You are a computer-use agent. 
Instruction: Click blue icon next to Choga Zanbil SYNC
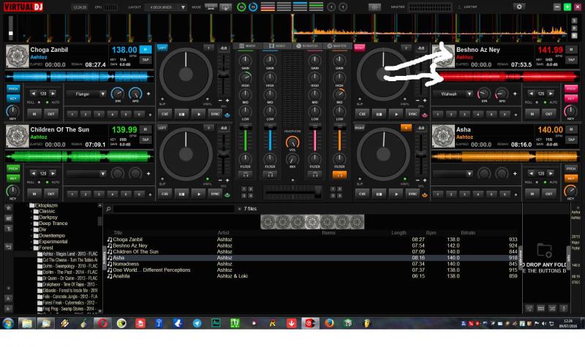click(x=227, y=115)
